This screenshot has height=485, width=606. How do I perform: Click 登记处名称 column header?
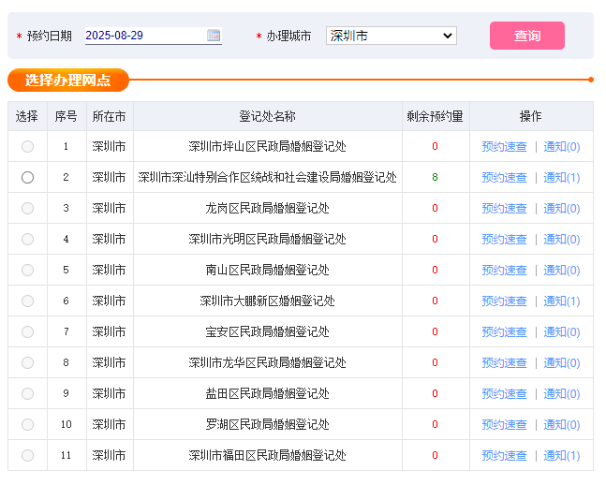pos(267,116)
